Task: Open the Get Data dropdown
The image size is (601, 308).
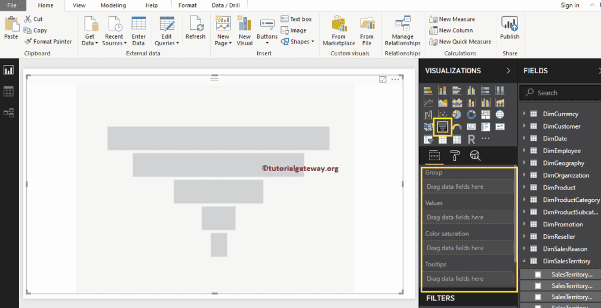Action: tap(90, 31)
